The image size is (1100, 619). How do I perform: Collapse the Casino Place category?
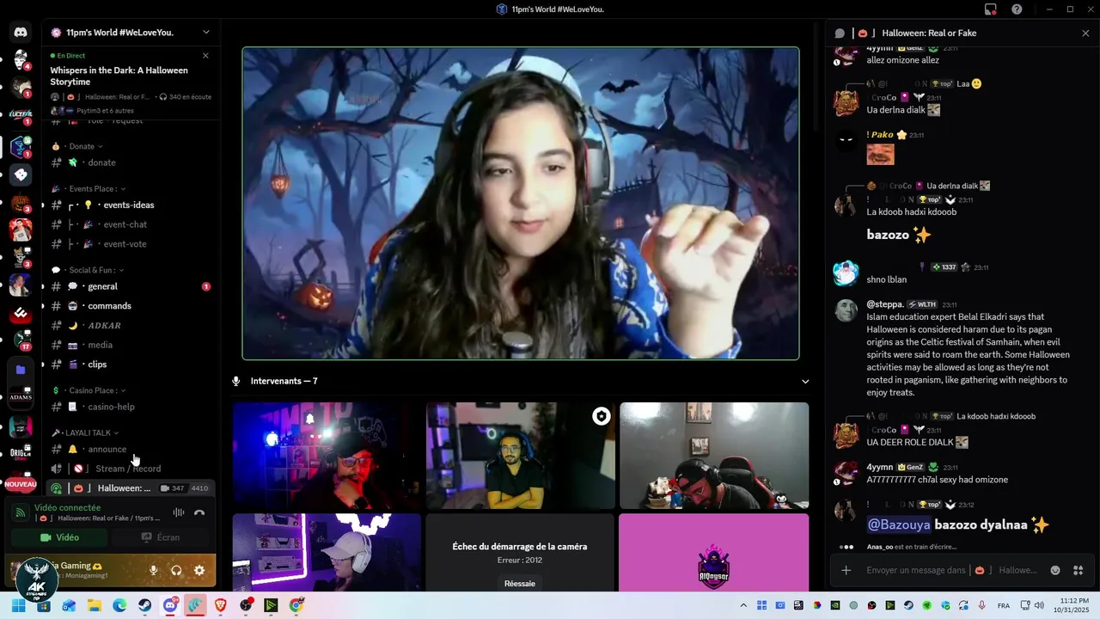pos(89,390)
